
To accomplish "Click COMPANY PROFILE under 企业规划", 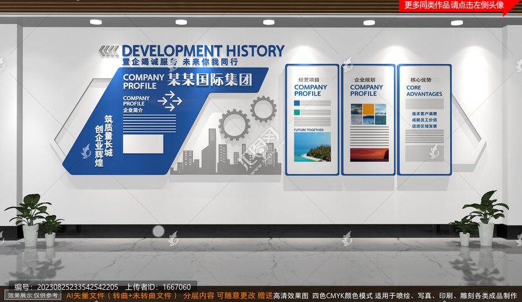I will point(367,90).
